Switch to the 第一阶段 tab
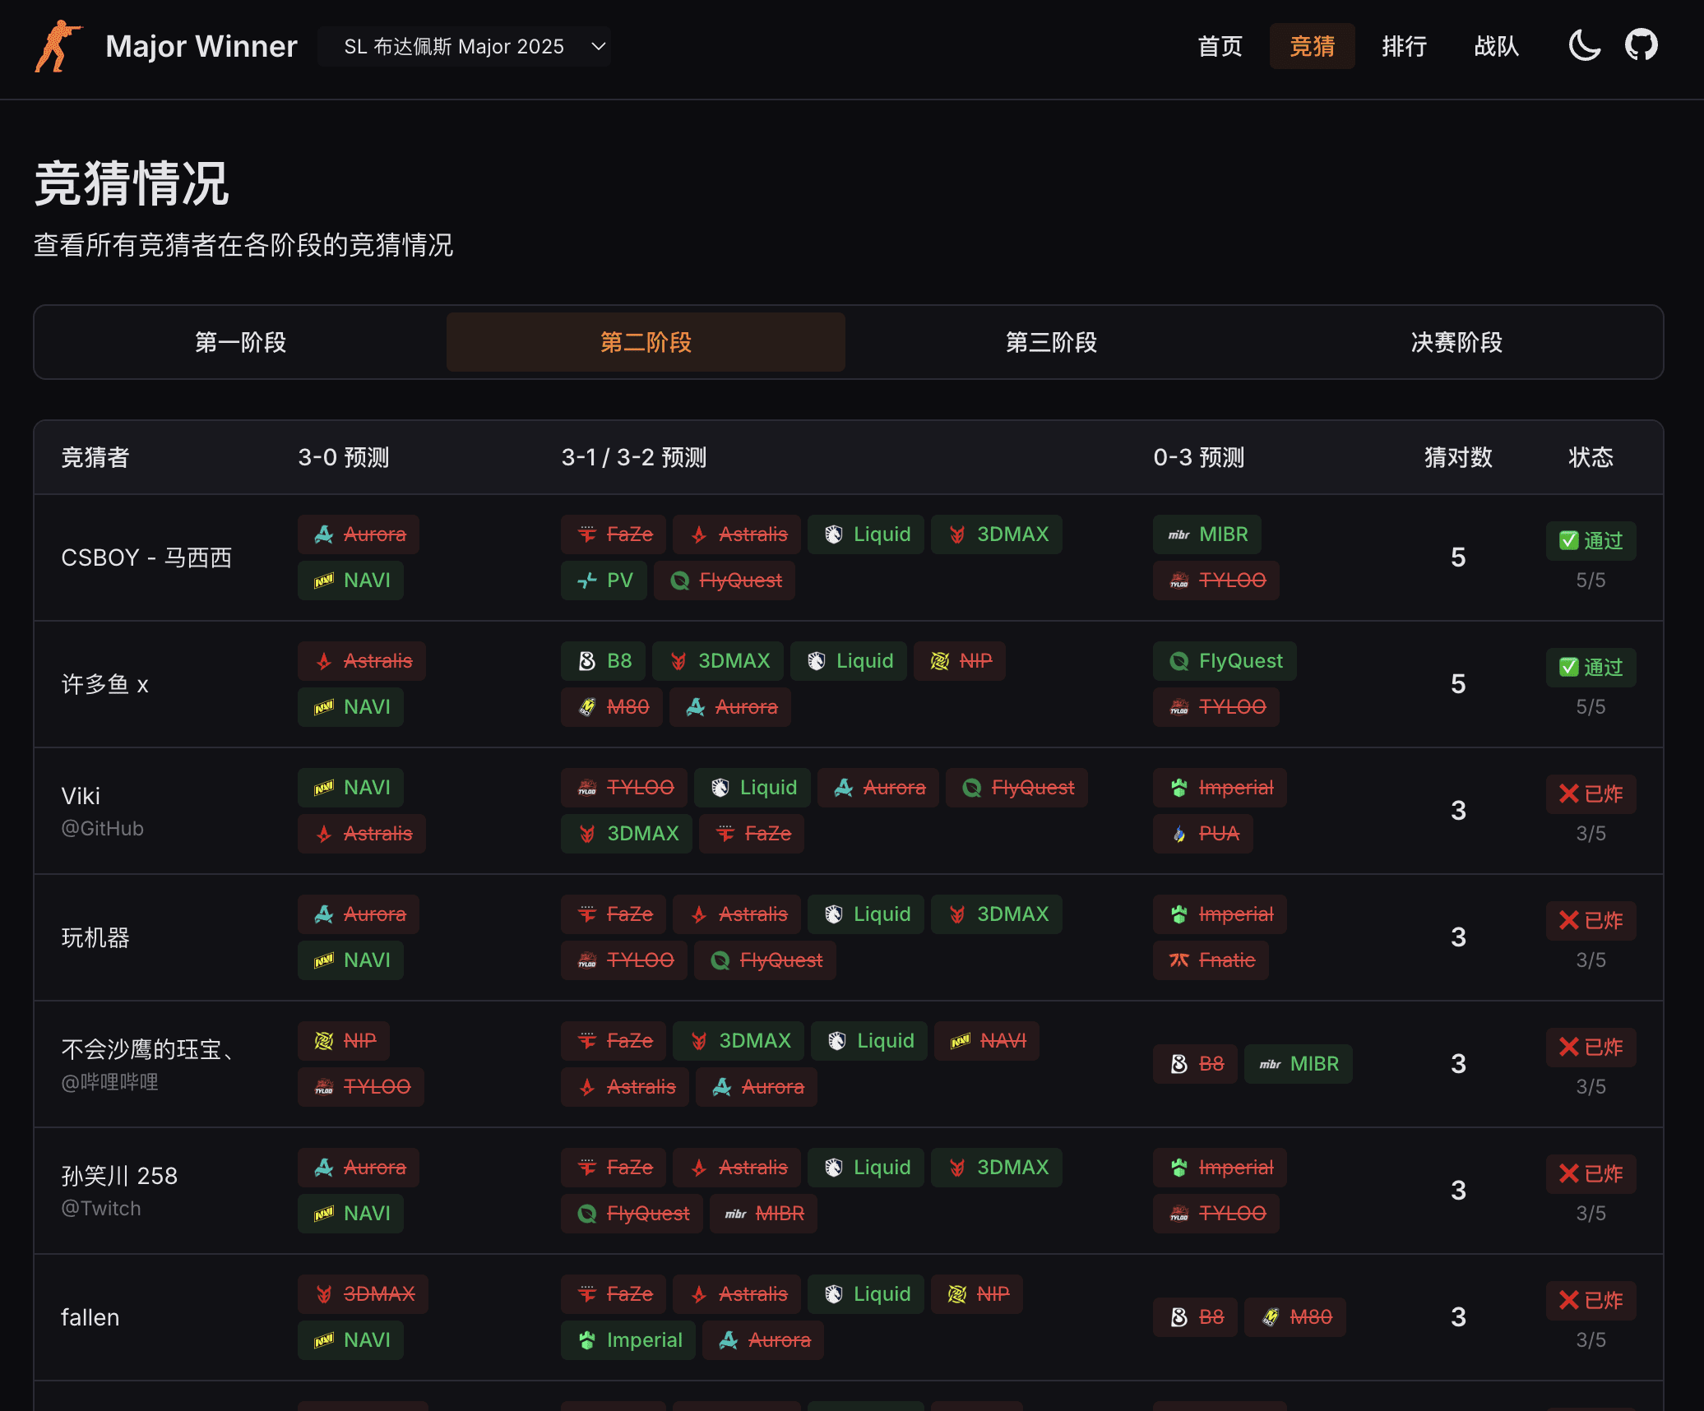Image resolution: width=1704 pixels, height=1411 pixels. [x=240, y=342]
